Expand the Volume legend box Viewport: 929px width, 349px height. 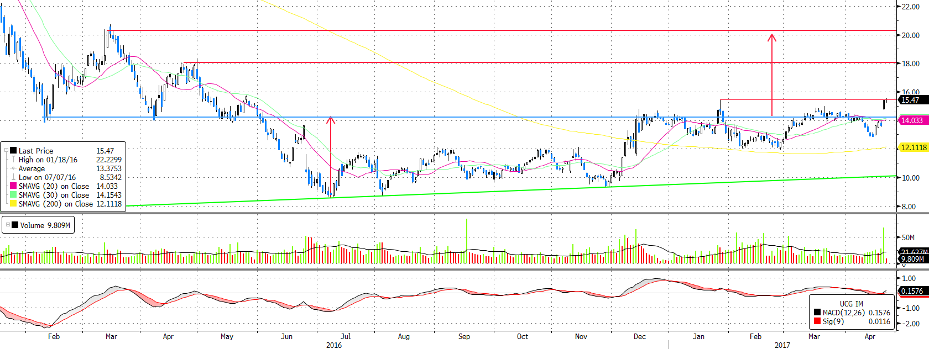[x=8, y=225]
